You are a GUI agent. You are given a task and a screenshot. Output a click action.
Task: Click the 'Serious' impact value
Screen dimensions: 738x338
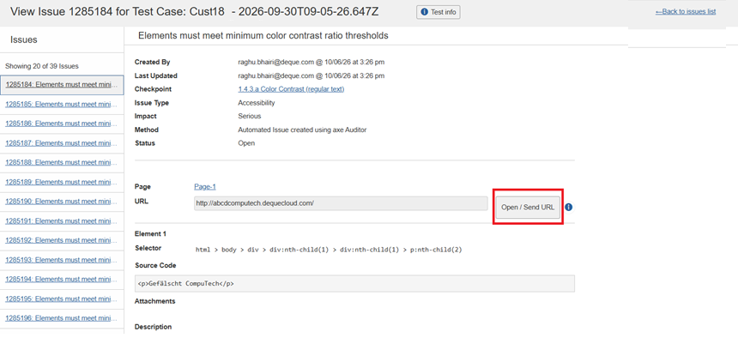pyautogui.click(x=250, y=116)
